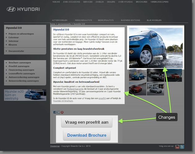
Task: Open Interieur sidebar link
Action: 13,41
